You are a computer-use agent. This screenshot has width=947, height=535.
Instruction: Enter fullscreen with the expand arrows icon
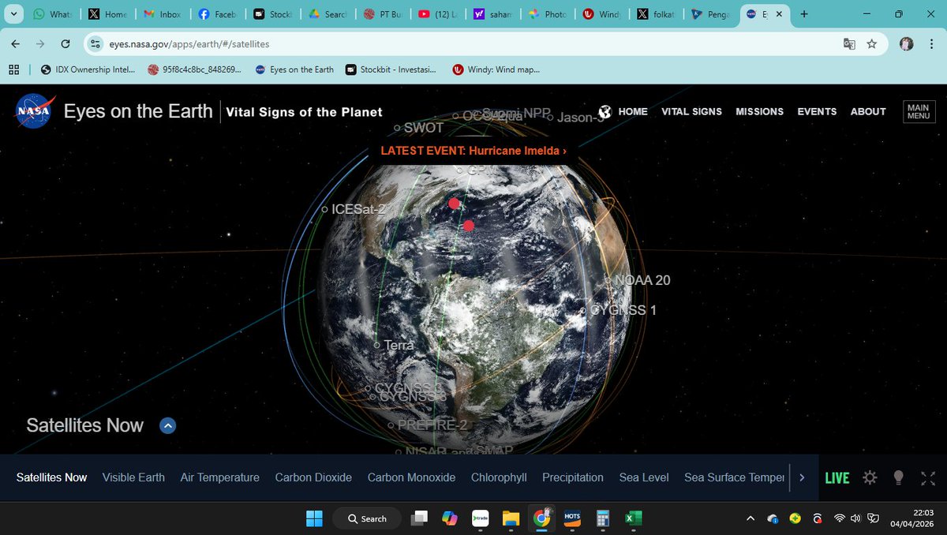928,477
